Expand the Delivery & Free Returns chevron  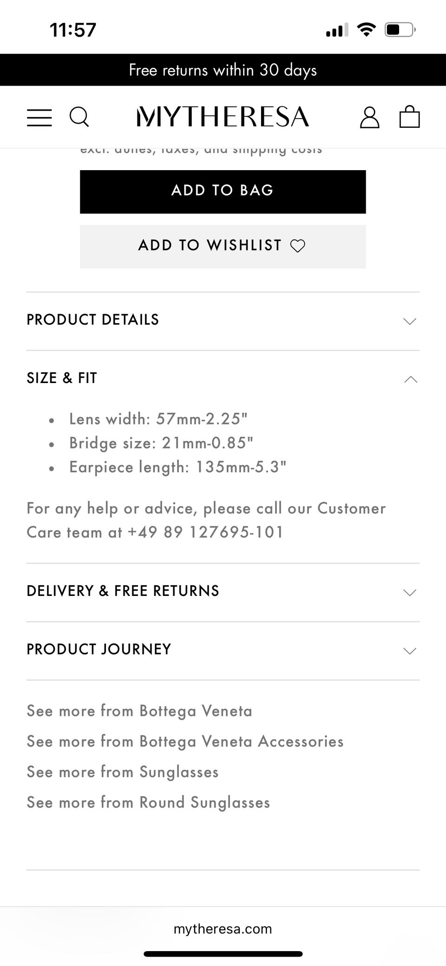(409, 592)
